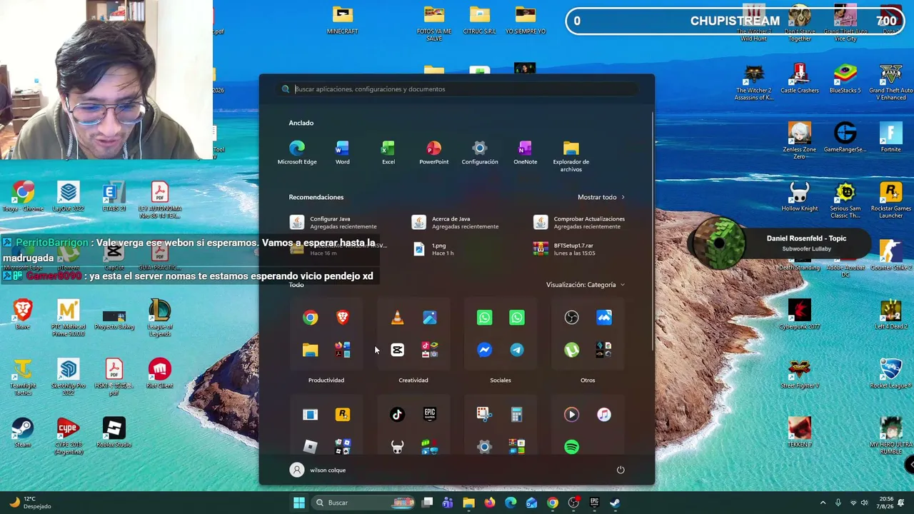Open Configuración from pinned apps
The height and width of the screenshot is (514, 914).
coord(480,153)
